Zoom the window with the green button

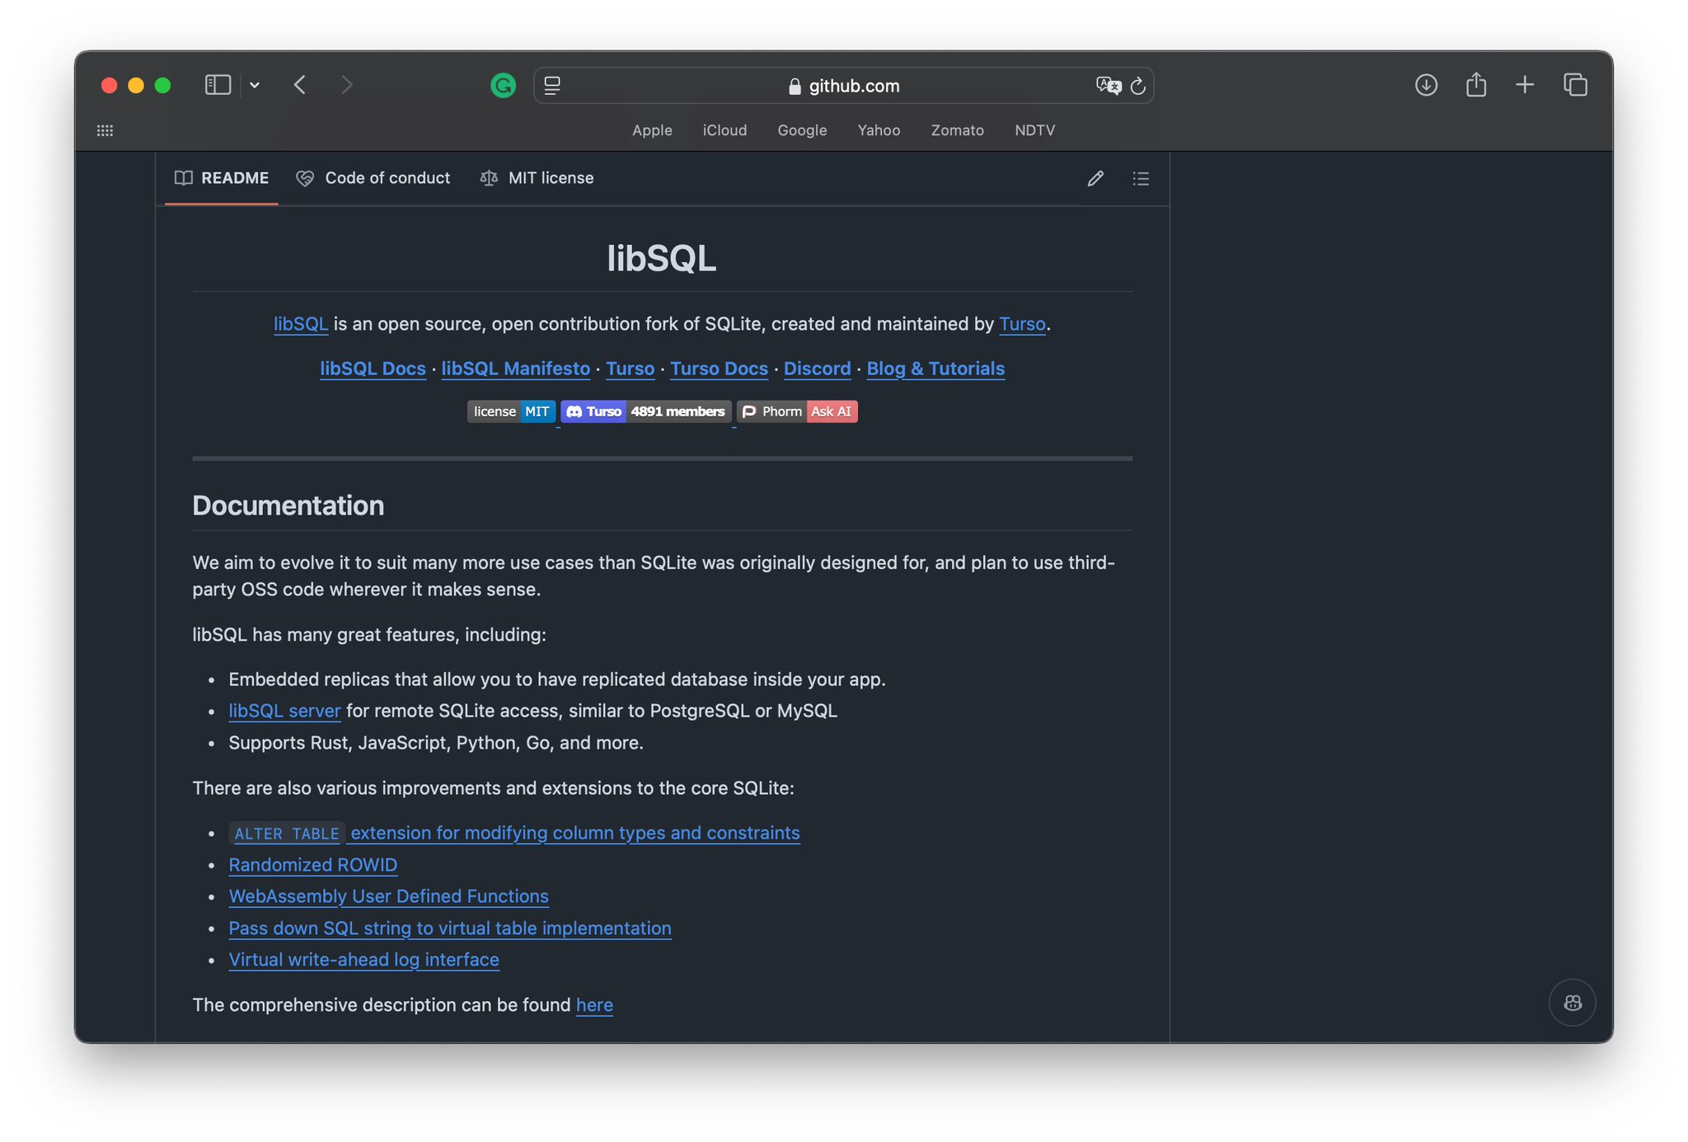click(x=163, y=85)
